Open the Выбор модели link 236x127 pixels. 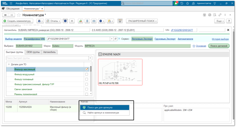pyautogui.click(x=13, y=39)
